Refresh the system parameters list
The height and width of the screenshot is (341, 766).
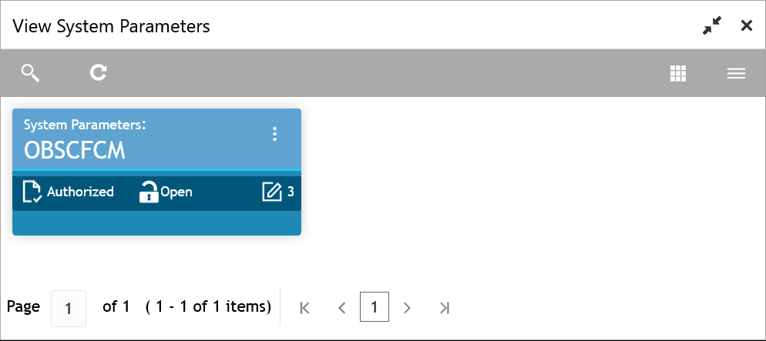pyautogui.click(x=98, y=72)
